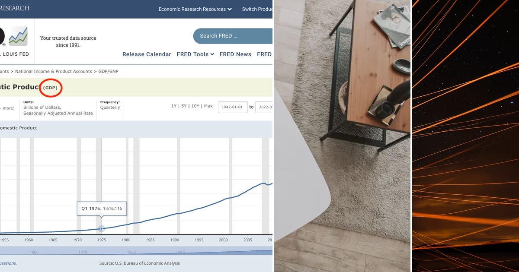Open the National Income & Product Accounts breadcrumb

(x=54, y=71)
